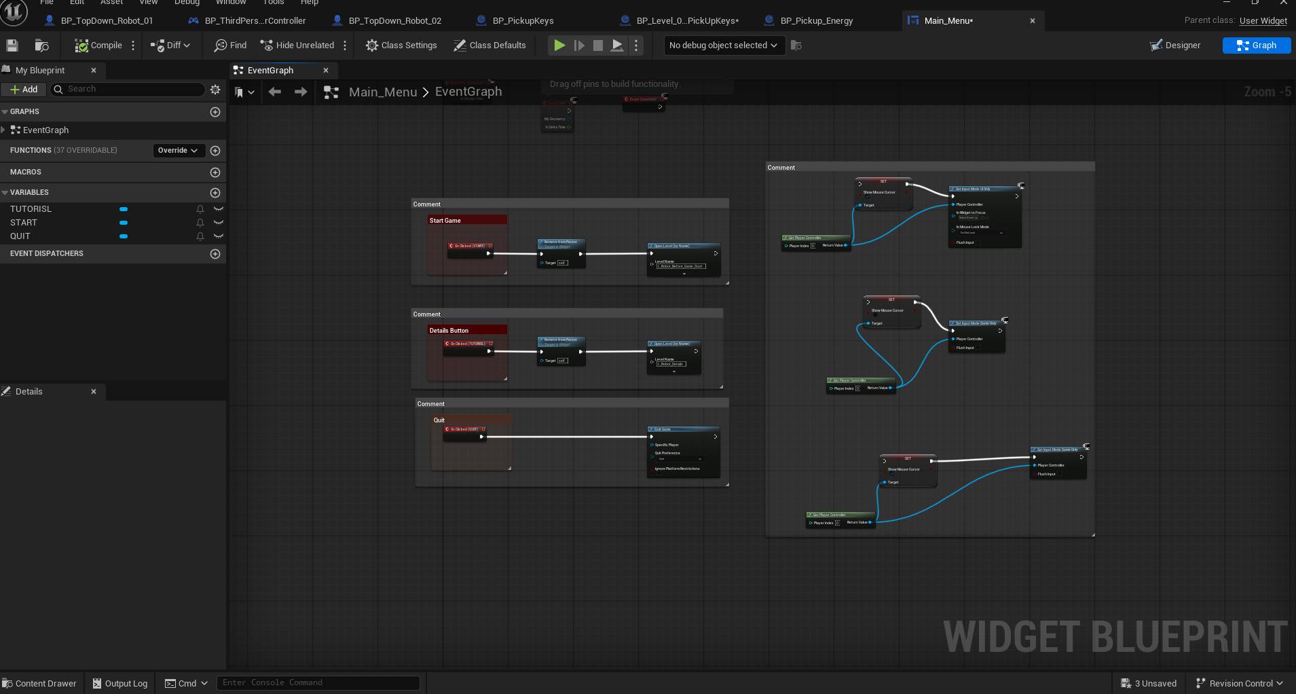Image resolution: width=1296 pixels, height=694 pixels.
Task: Open play mode options dots
Action: tap(636, 45)
